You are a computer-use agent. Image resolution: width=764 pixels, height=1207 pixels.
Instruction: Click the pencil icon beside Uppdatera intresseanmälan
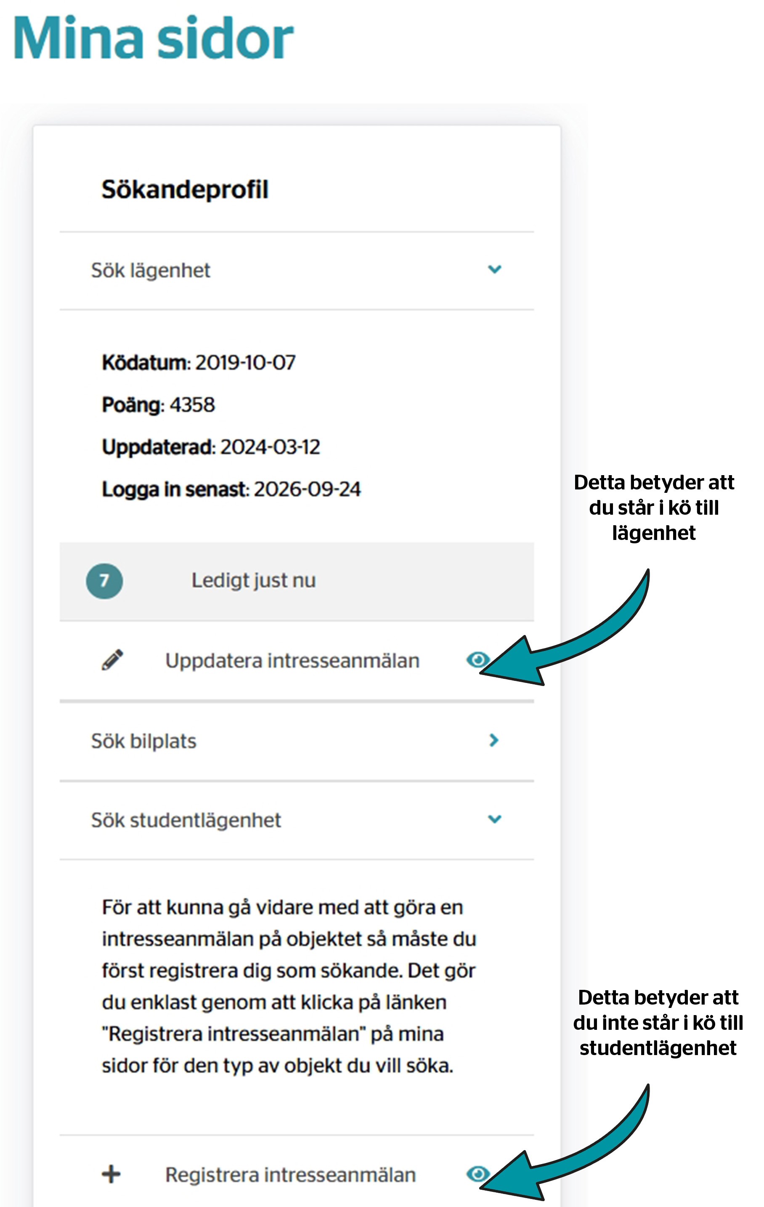point(112,659)
